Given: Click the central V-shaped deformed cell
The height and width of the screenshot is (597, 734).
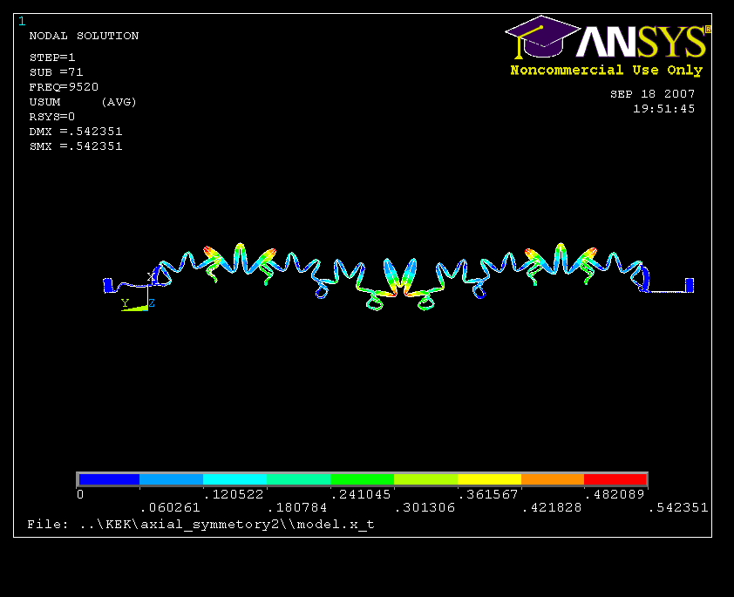Looking at the screenshot, I should click(x=400, y=277).
